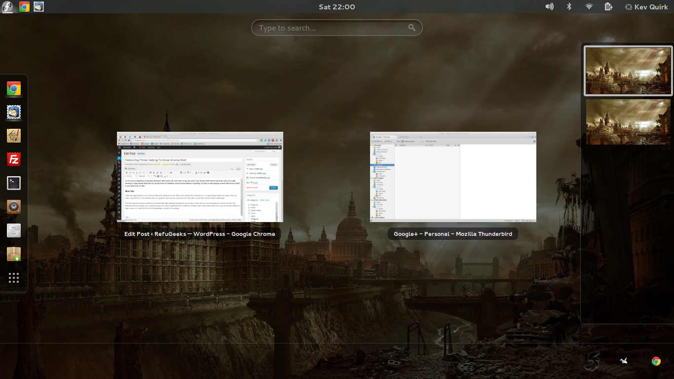
Task: Toggle bold formatting in the post editor
Action: point(127,172)
